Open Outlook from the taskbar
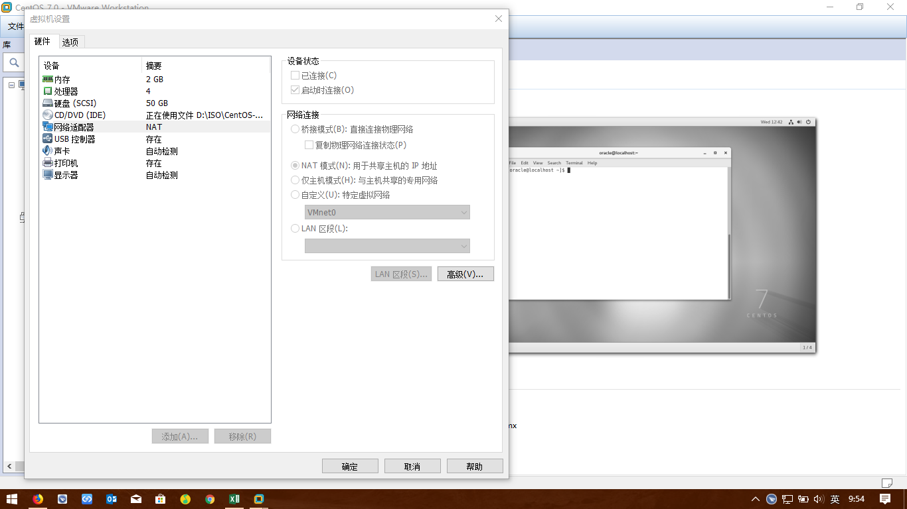Viewport: 907px width, 509px height. pos(112,499)
